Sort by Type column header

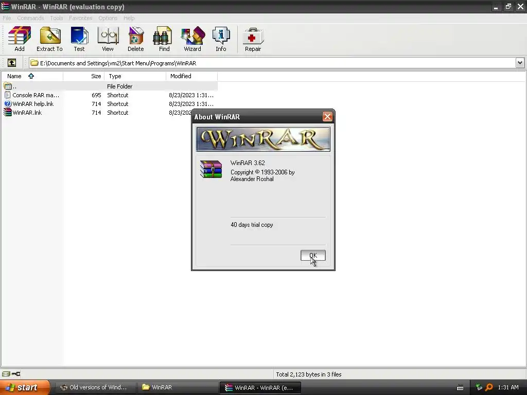pyautogui.click(x=135, y=76)
